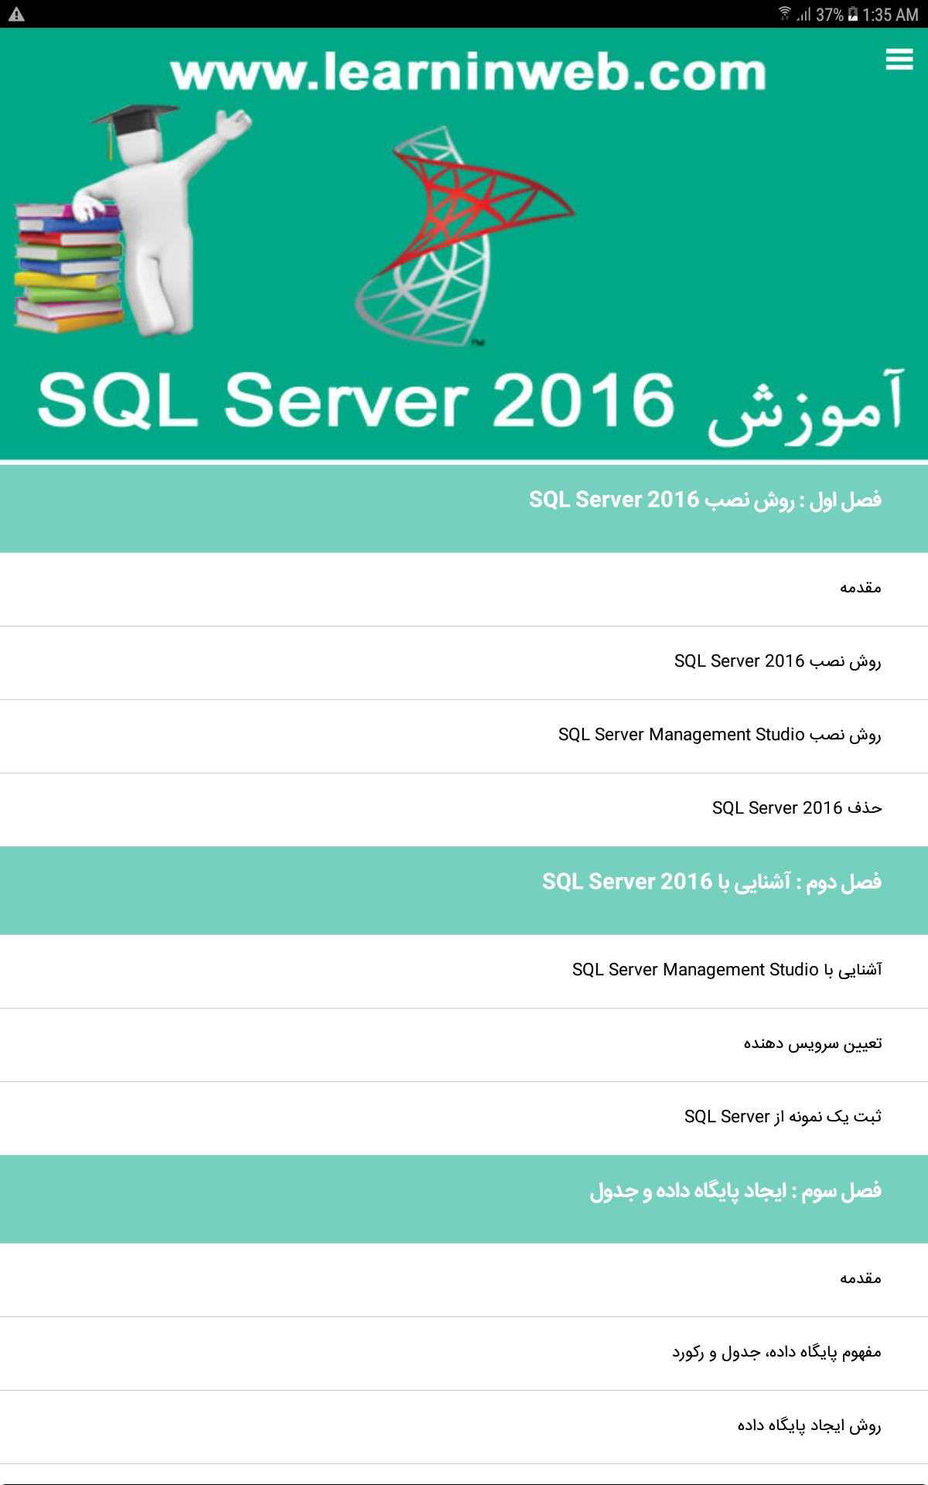Tap the graduate figure with books image

click(x=133, y=221)
